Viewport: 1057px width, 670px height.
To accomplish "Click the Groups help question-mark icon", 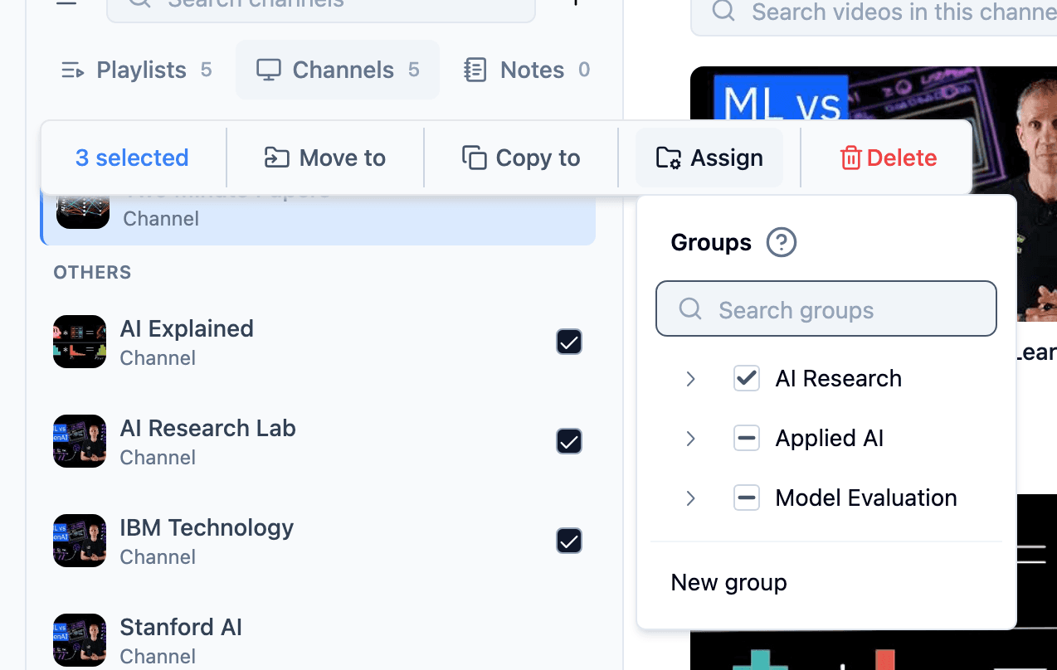I will point(782,243).
